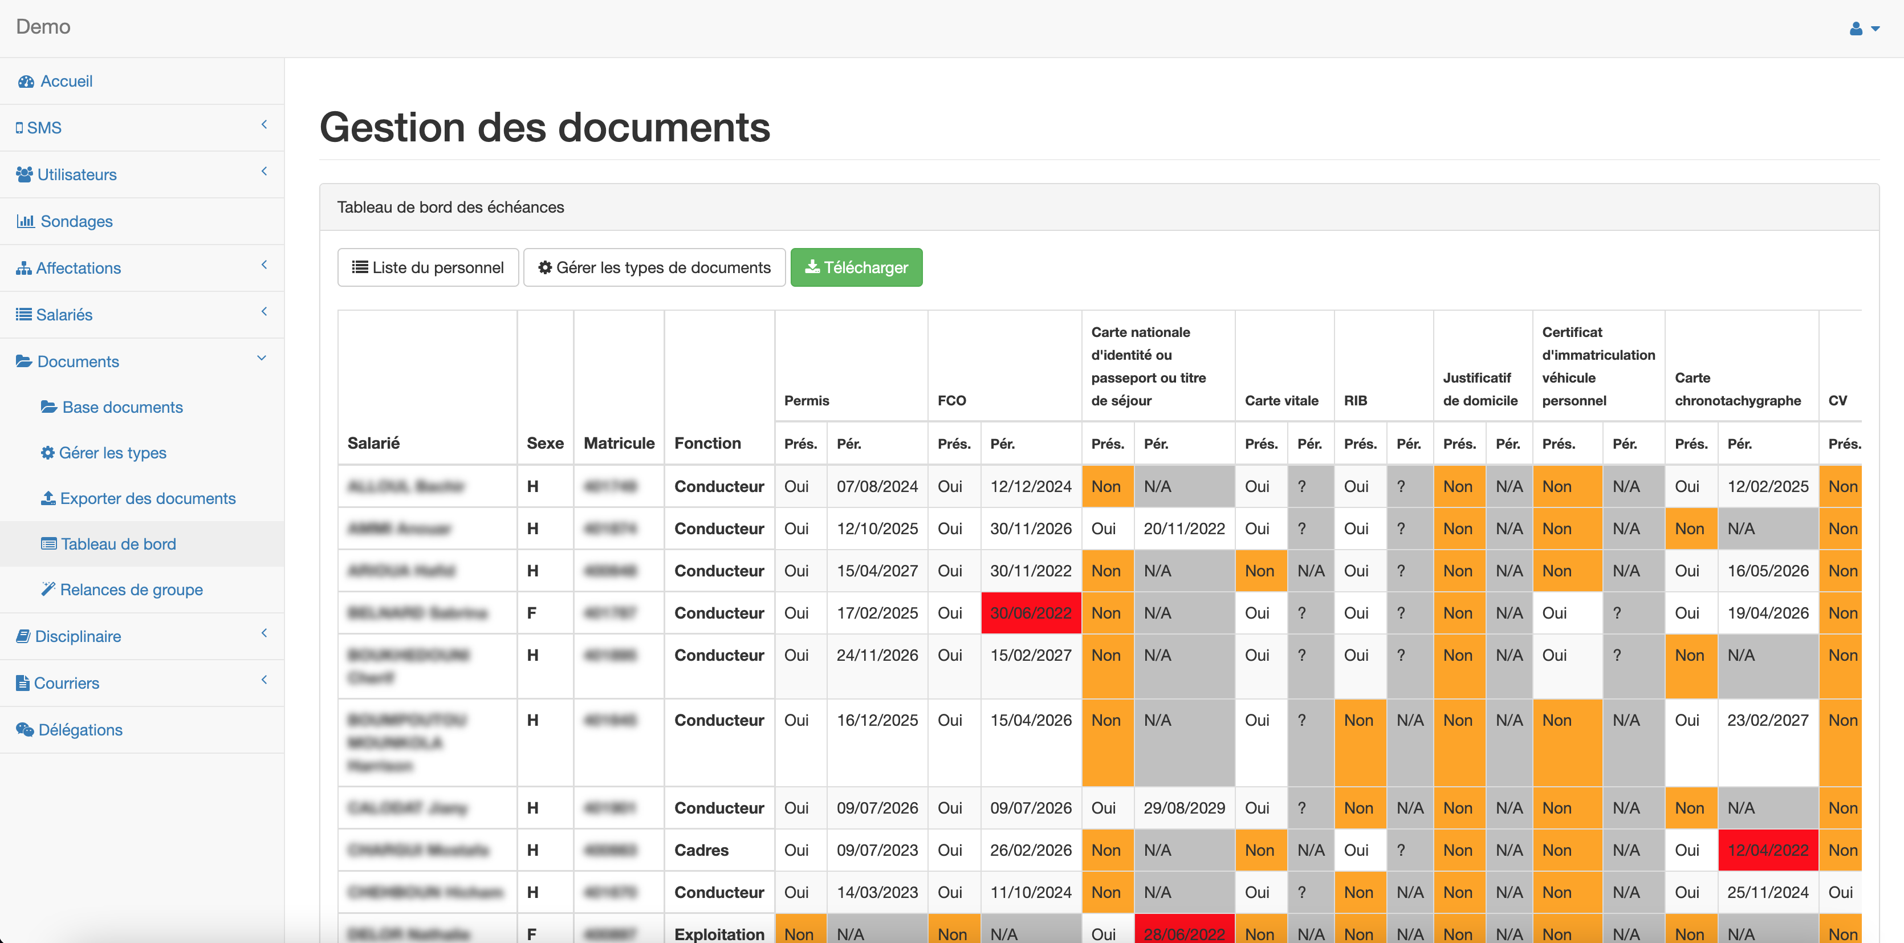Click the Gérer les types gear icon
The height and width of the screenshot is (943, 1904).
click(47, 452)
